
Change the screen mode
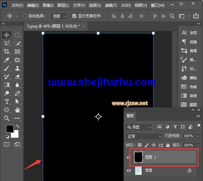17,144
